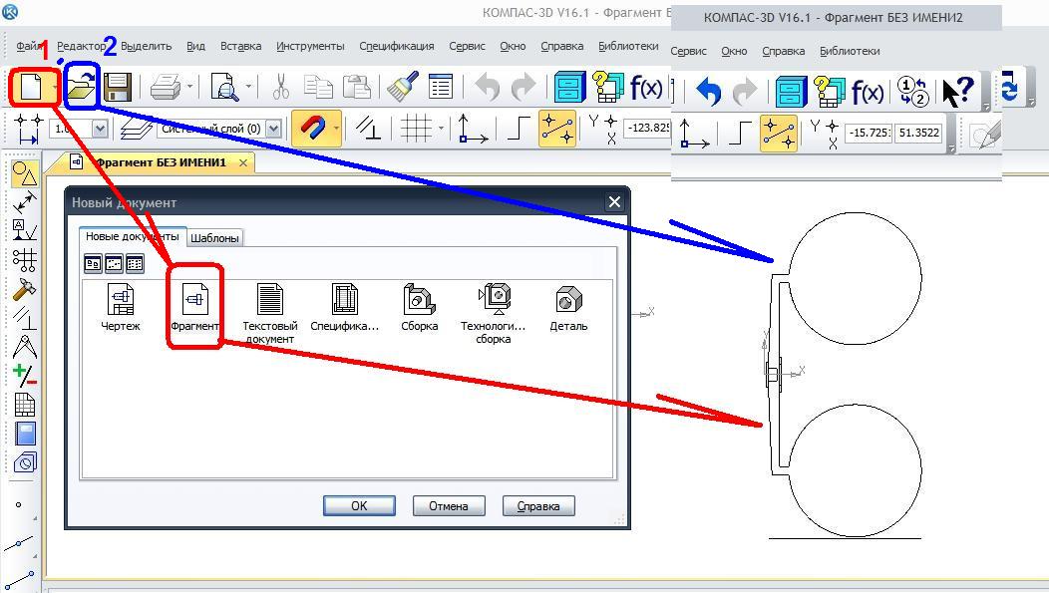Image resolution: width=1049 pixels, height=593 pixels.
Task: Open the Инструменты menu
Action: (310, 46)
